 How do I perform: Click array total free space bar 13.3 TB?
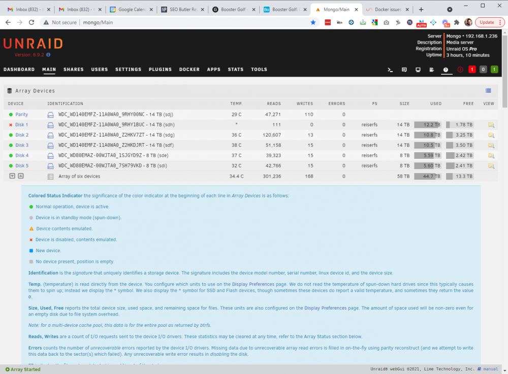tap(460, 176)
